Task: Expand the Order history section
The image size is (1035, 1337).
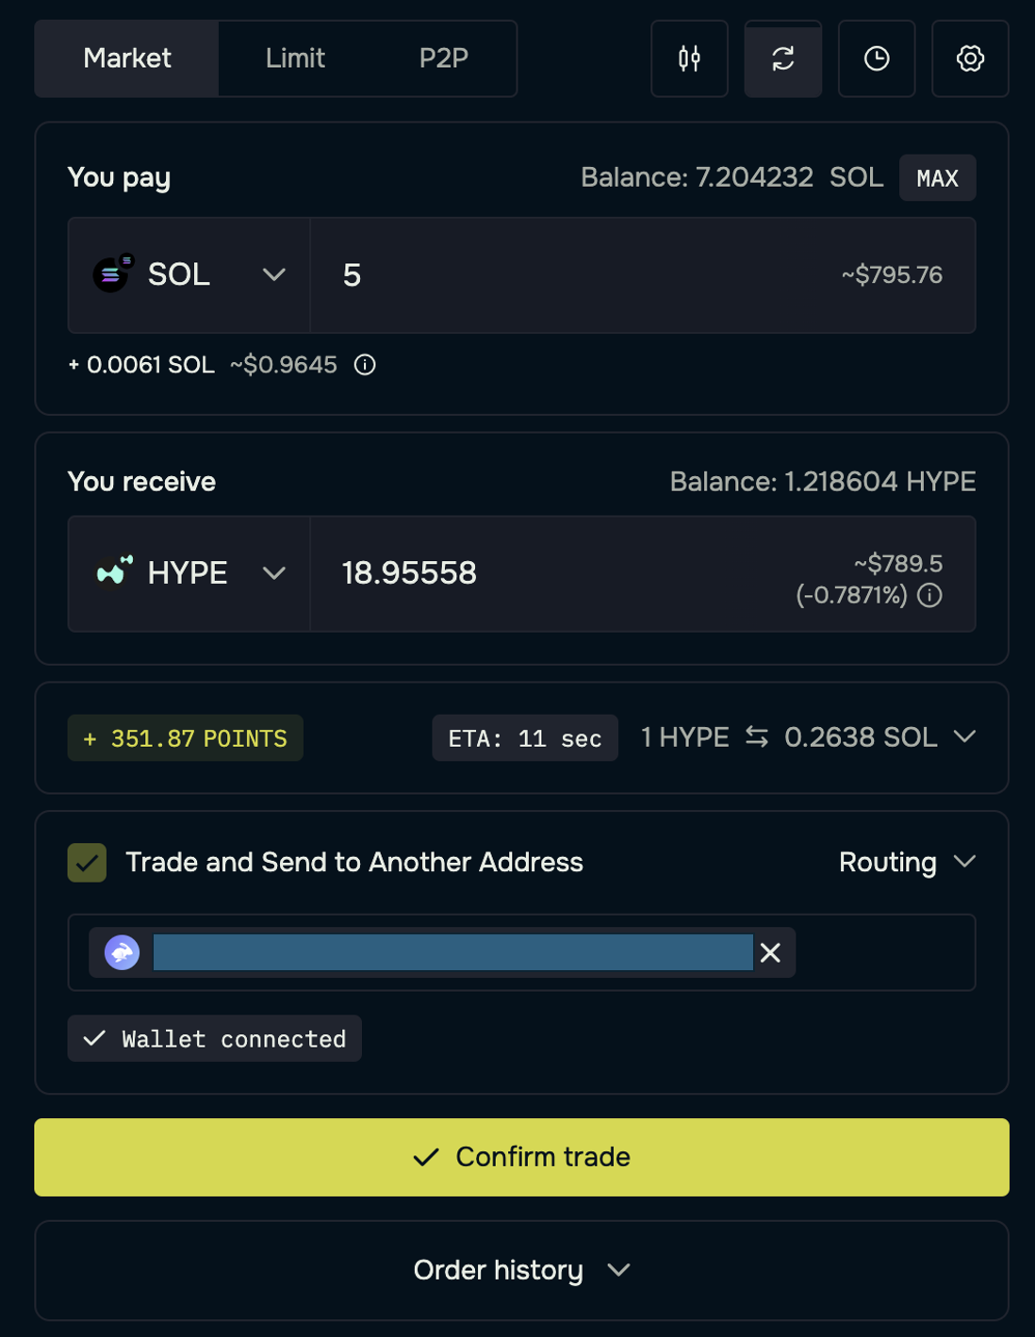Action: click(521, 1270)
